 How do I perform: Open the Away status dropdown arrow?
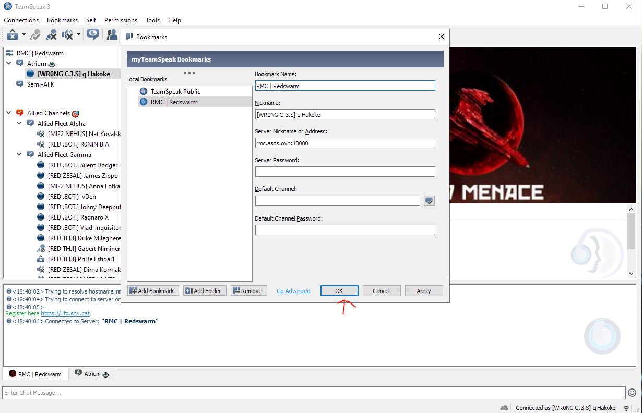[x=23, y=35]
